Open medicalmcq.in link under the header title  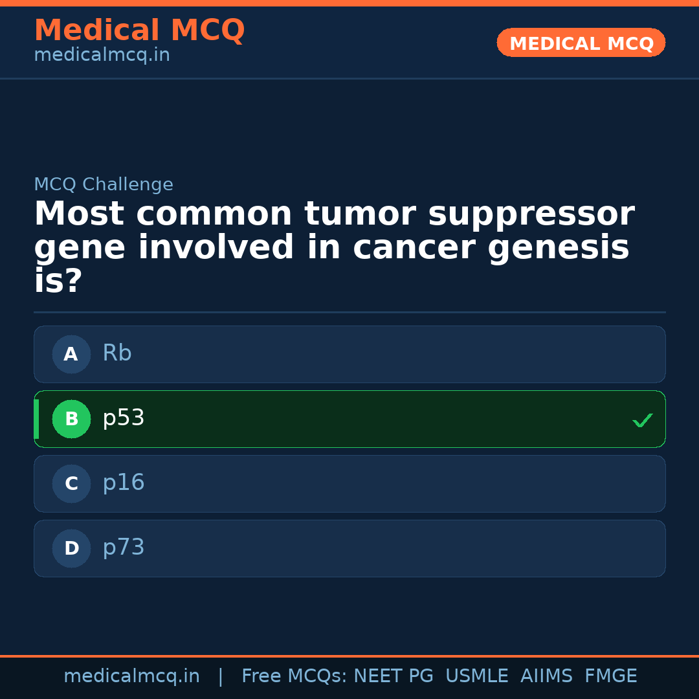[x=102, y=55]
